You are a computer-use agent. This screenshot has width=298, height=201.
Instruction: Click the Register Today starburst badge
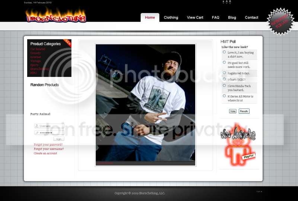[x=281, y=22]
